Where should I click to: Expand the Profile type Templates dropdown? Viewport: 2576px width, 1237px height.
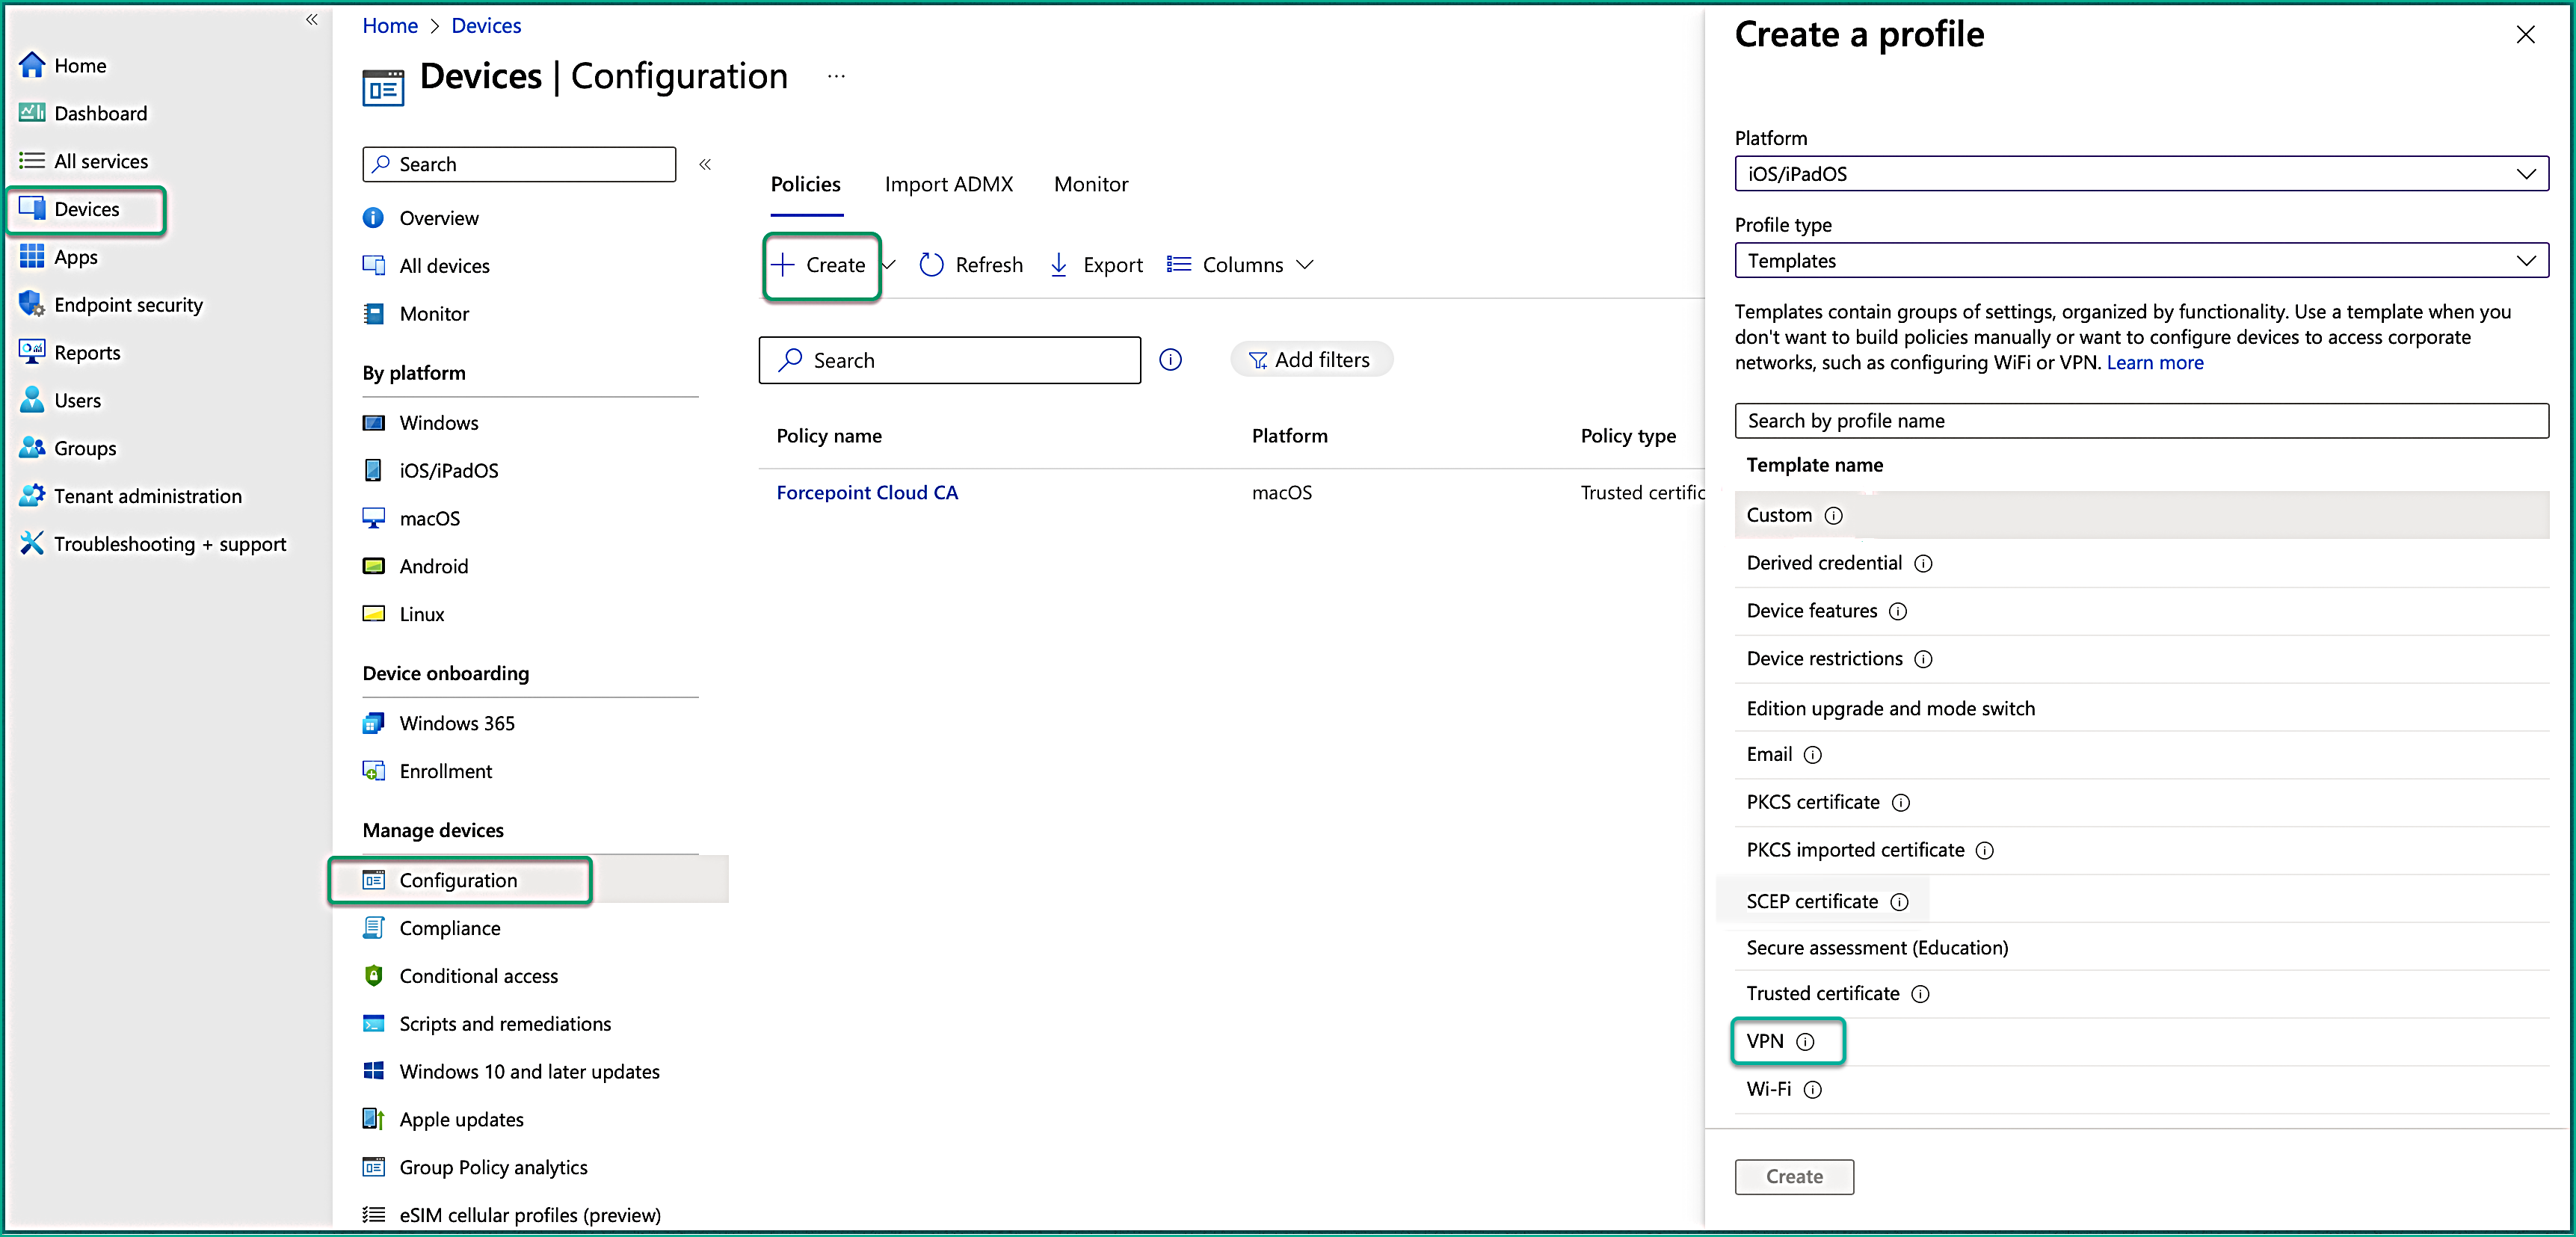pyautogui.click(x=2140, y=261)
